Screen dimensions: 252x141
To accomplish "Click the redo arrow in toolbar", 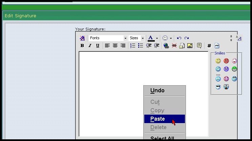I will tap(187, 38).
